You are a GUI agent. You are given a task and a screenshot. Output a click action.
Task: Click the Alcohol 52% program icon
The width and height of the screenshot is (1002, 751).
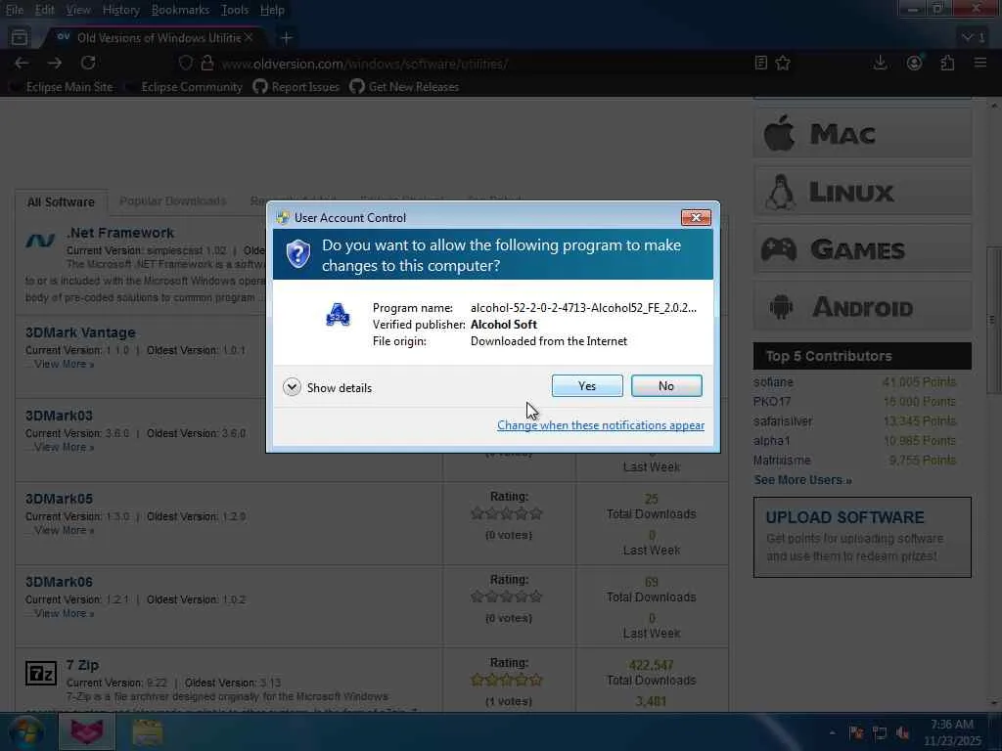pos(338,315)
